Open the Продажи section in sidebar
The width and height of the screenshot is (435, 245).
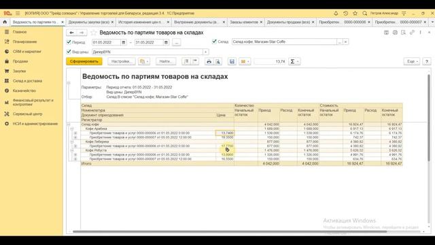[x=20, y=61]
